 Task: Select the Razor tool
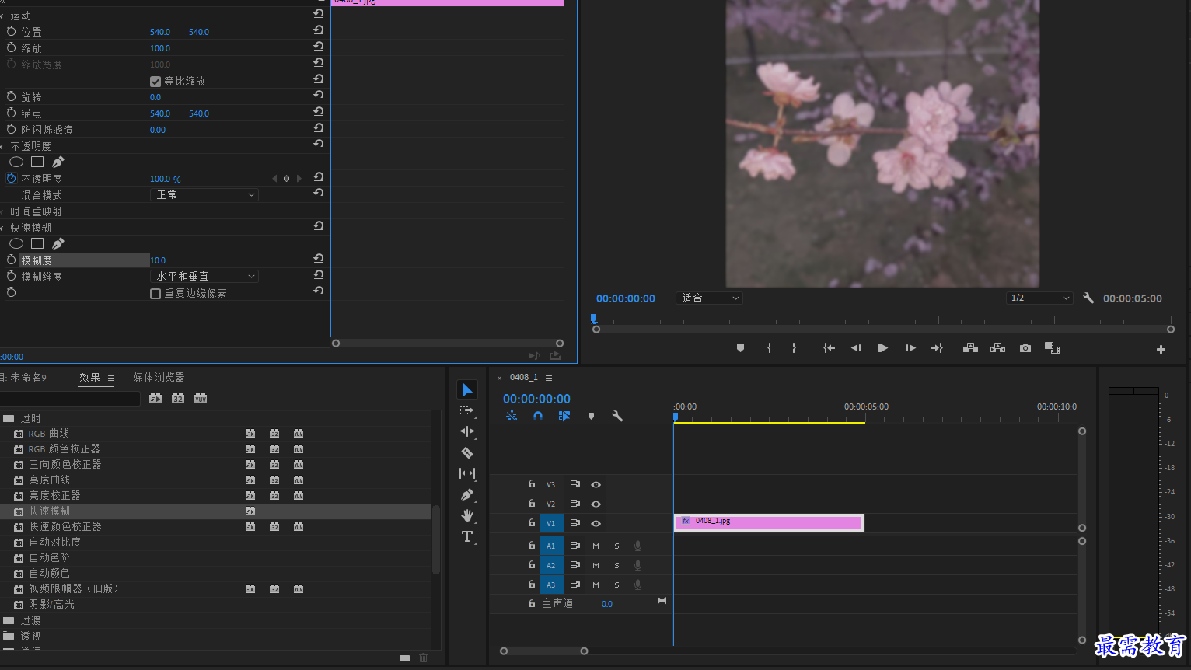coord(467,452)
